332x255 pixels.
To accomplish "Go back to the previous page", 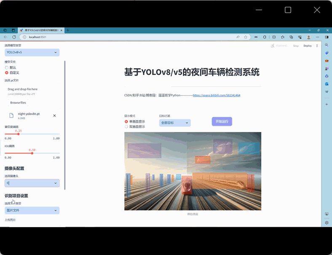I will [x=6, y=37].
